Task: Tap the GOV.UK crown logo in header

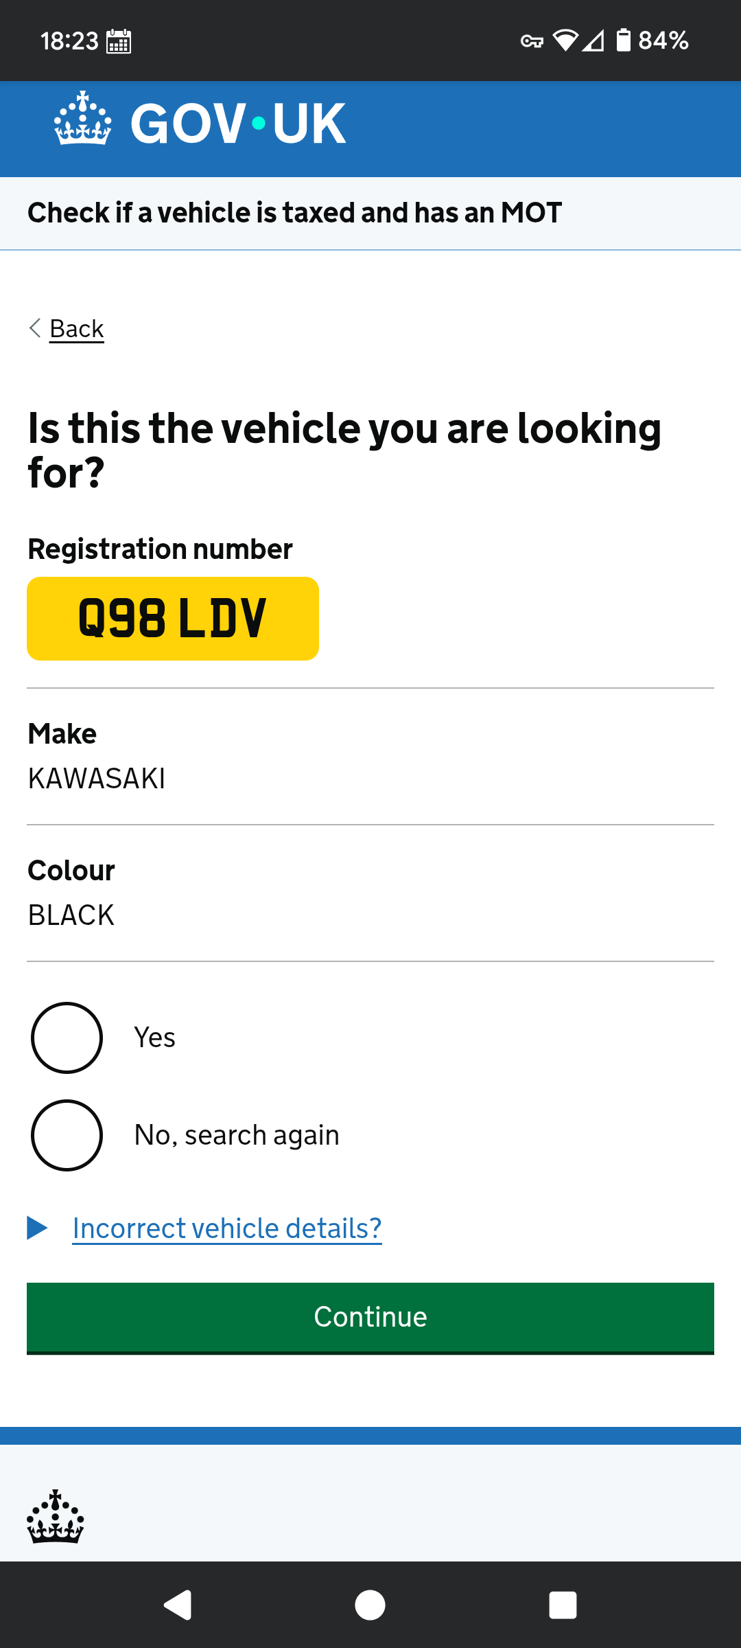Action: click(83, 118)
